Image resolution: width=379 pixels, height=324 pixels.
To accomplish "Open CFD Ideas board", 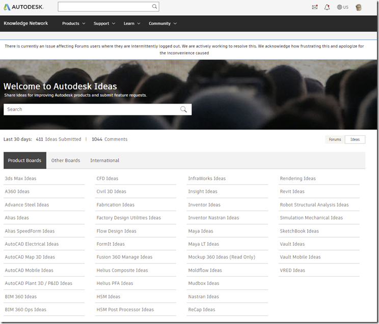I will pyautogui.click(x=107, y=179).
